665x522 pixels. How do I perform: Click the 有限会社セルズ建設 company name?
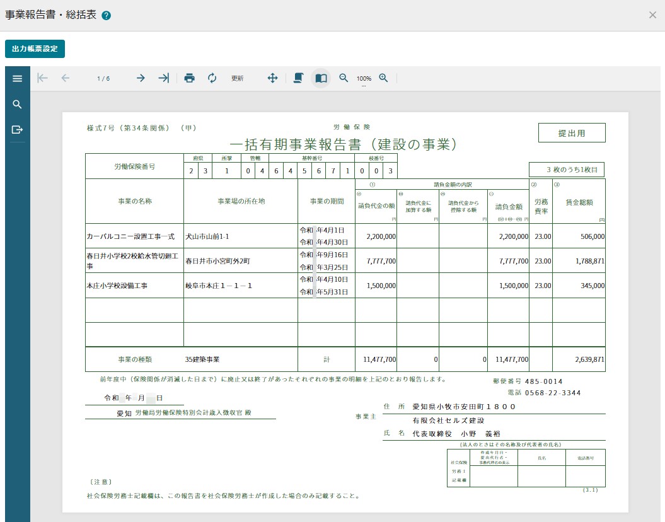tap(448, 420)
